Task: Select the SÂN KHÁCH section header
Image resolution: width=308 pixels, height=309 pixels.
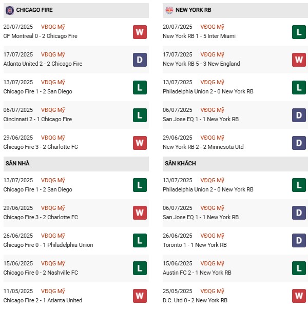Action: 181,163
